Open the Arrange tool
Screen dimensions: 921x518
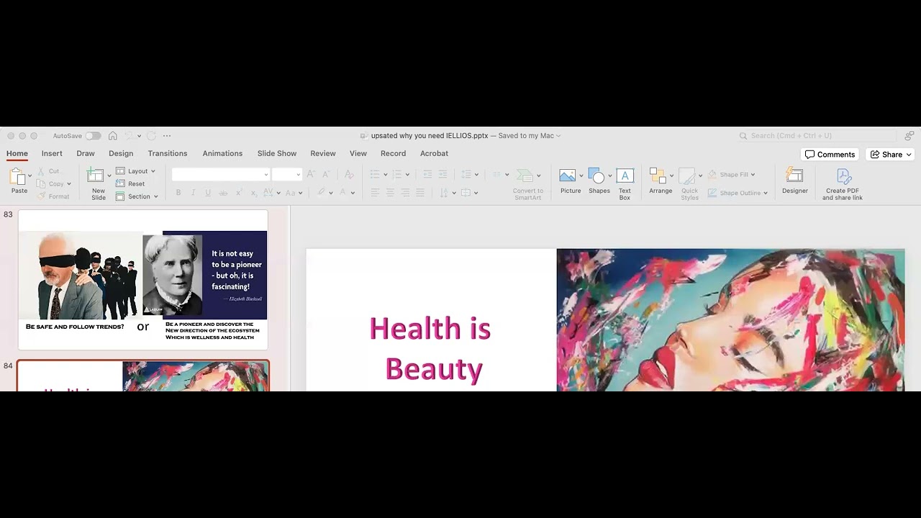pyautogui.click(x=660, y=181)
